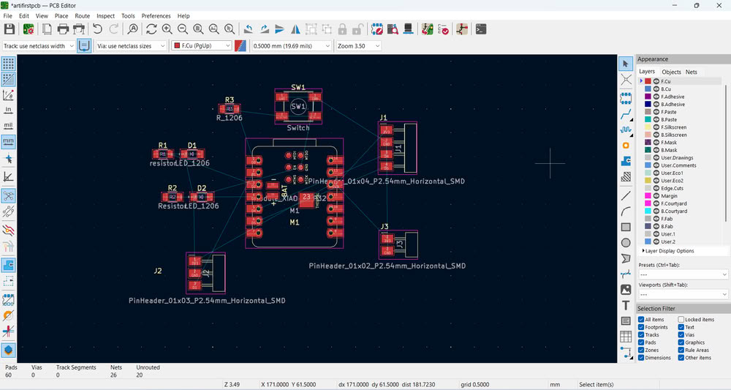Switch to the Nets tab

(691, 72)
